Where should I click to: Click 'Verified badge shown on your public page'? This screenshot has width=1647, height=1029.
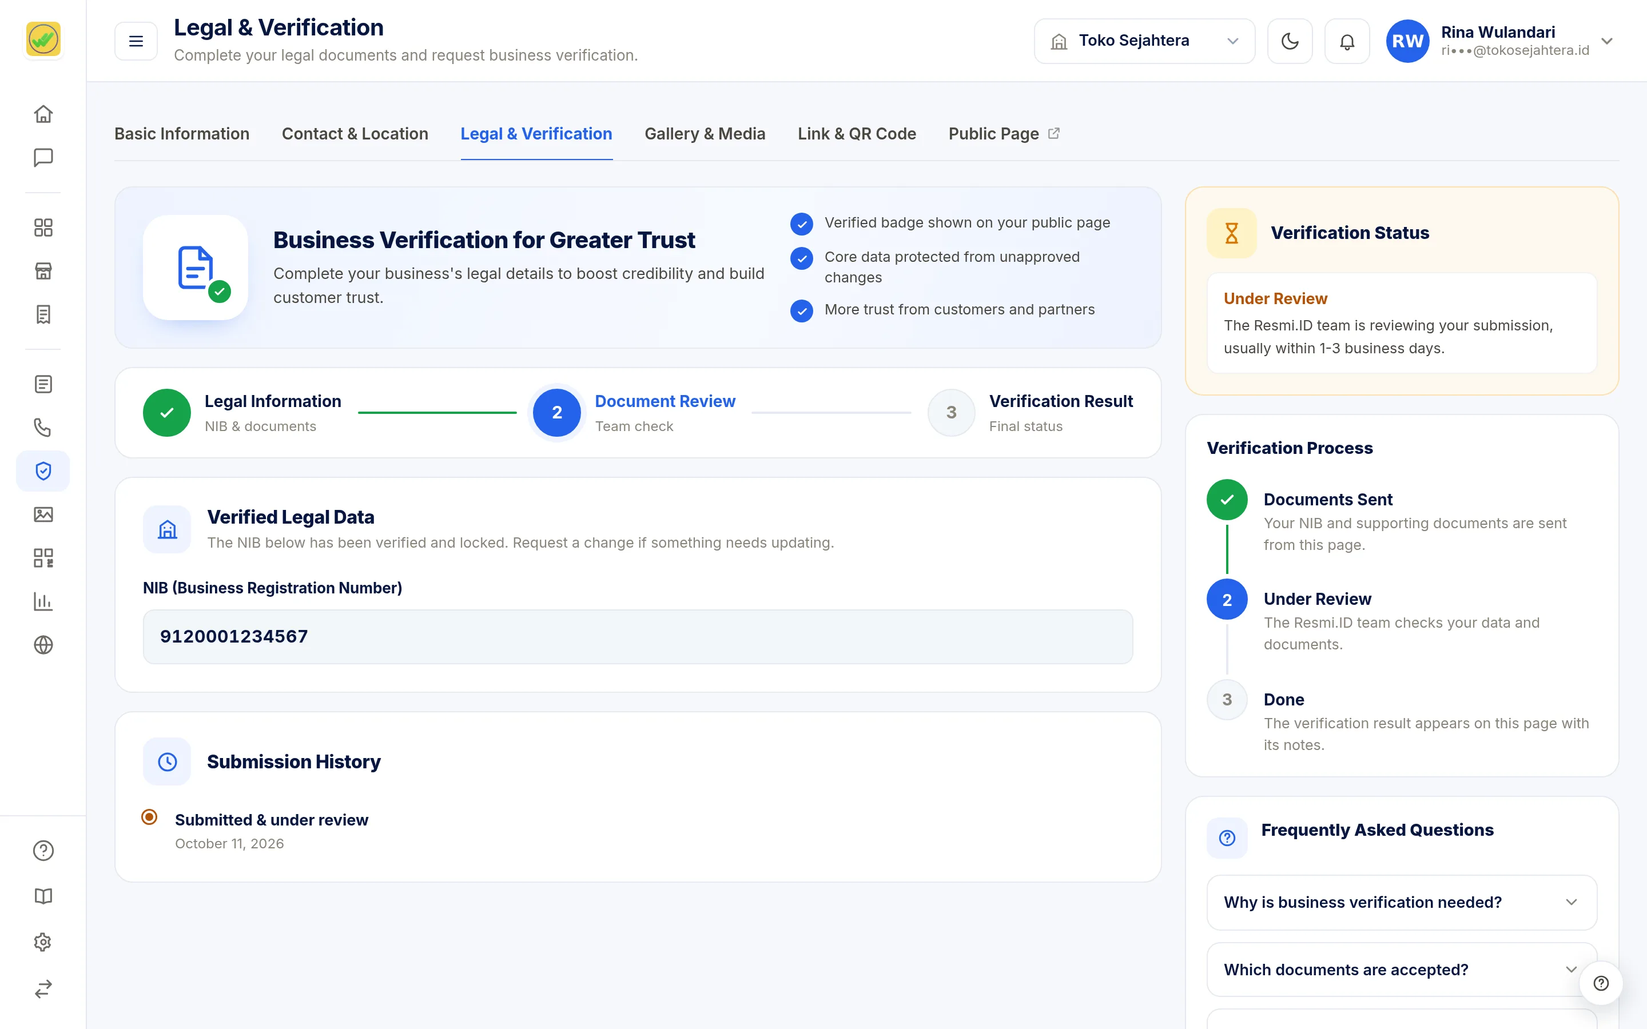click(967, 222)
